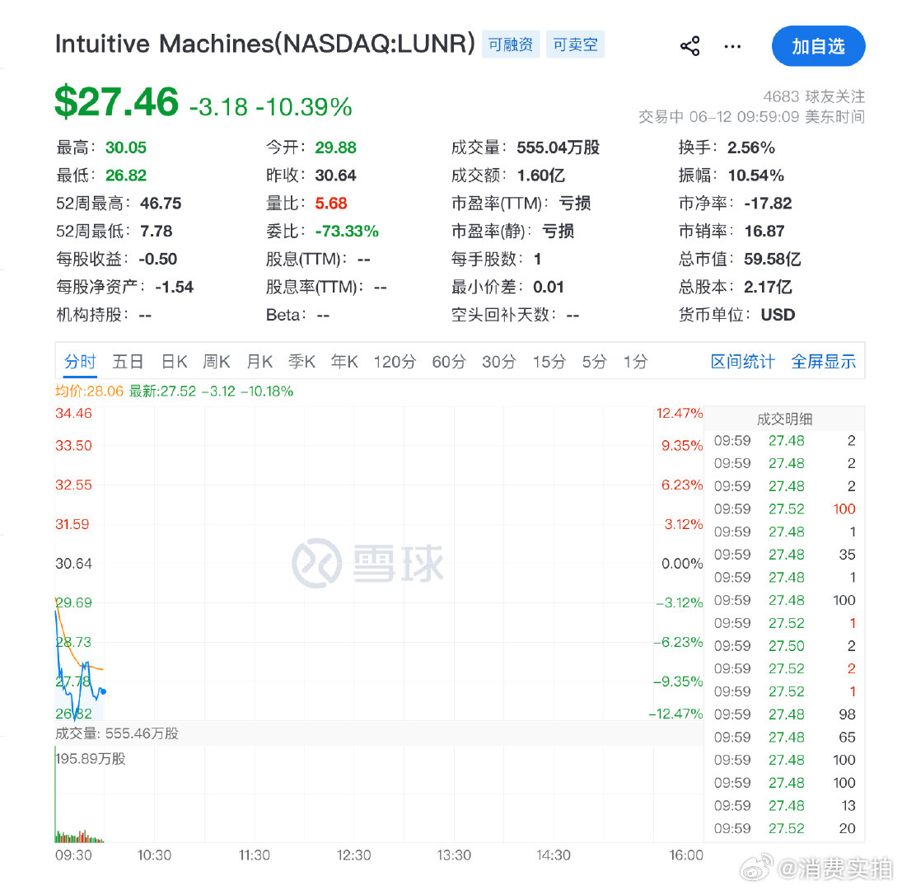Click the 换手 value 2.56%
This screenshot has height=890, width=902.
(751, 148)
